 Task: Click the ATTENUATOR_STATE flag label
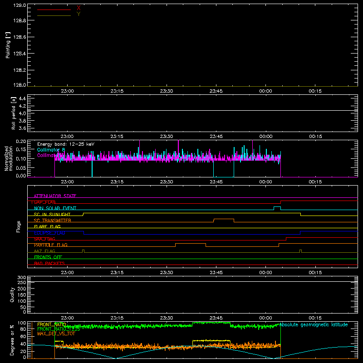[55, 196]
